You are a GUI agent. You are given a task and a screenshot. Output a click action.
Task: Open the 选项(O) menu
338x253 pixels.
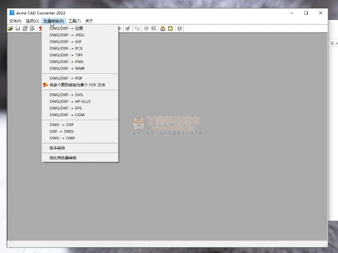(32, 21)
